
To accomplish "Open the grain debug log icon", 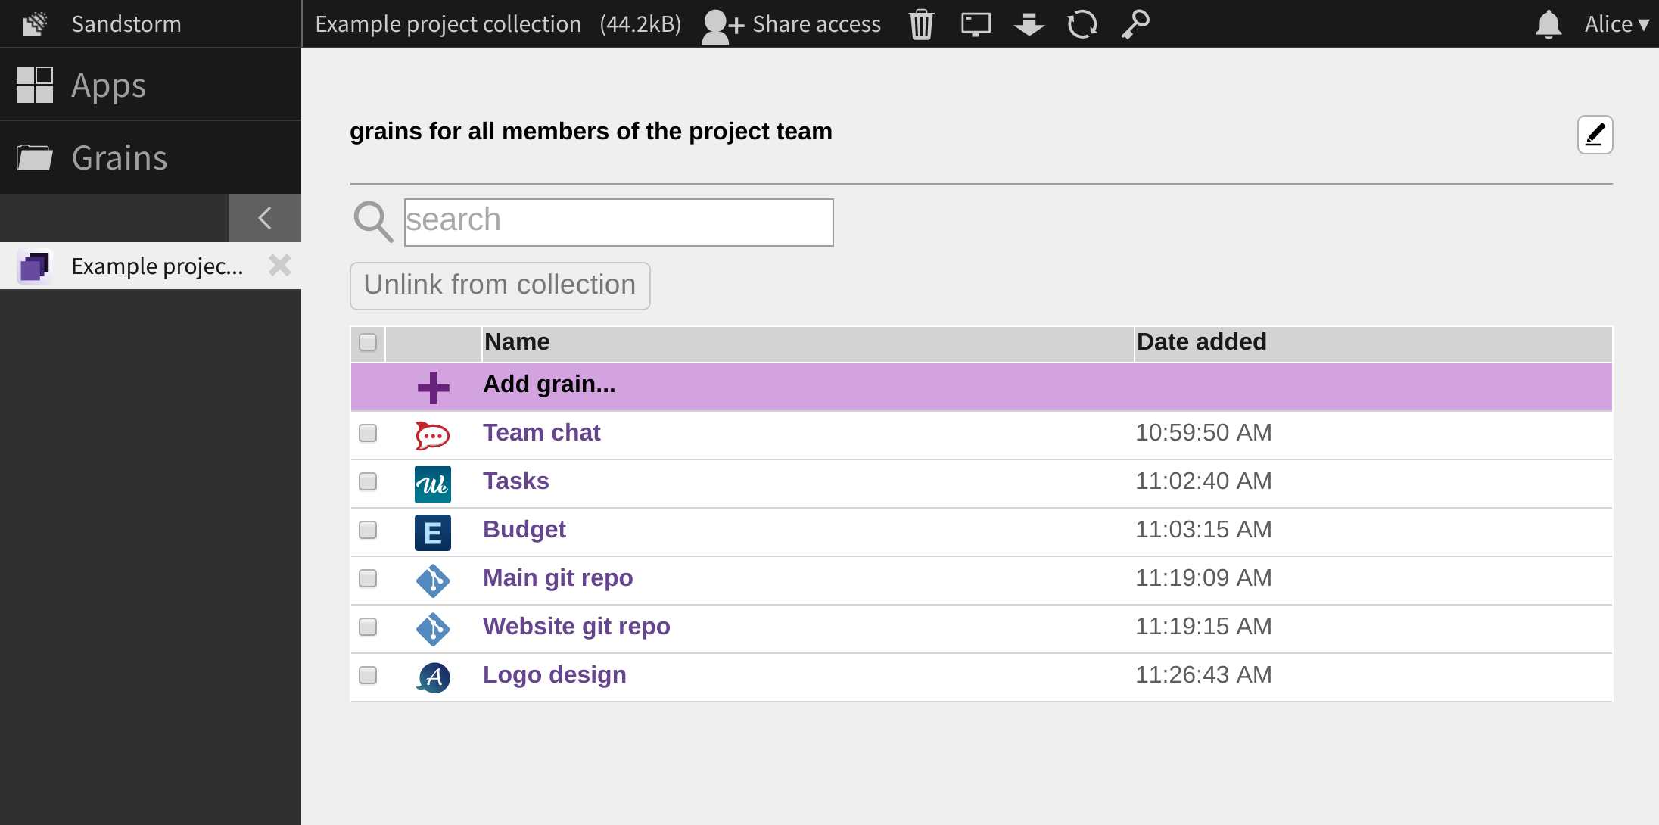I will point(975,23).
